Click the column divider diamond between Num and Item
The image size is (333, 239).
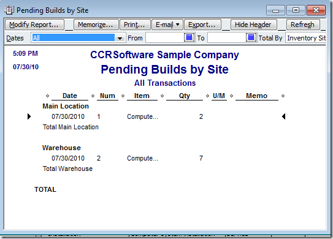[x=123, y=96]
